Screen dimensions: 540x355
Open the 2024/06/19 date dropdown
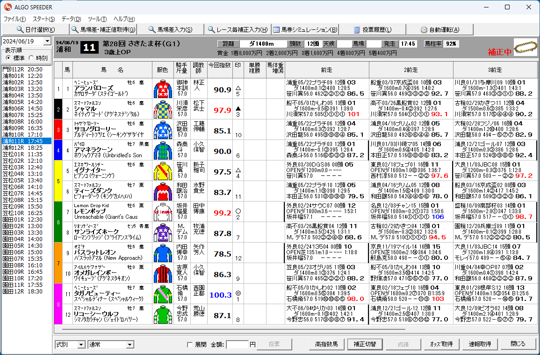[48, 41]
